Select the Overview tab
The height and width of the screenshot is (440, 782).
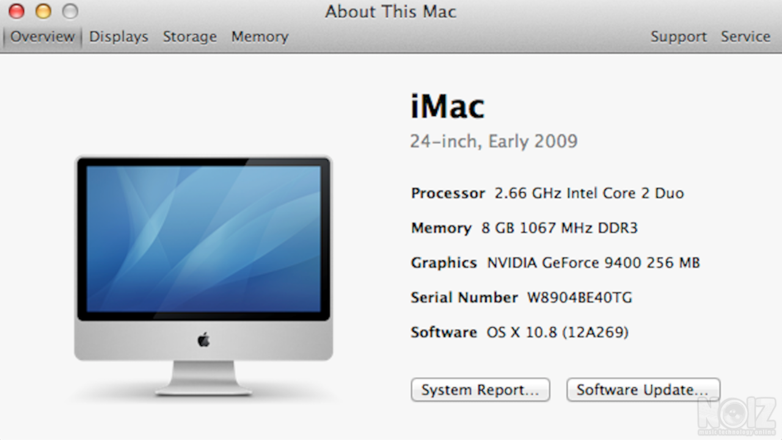tap(42, 37)
